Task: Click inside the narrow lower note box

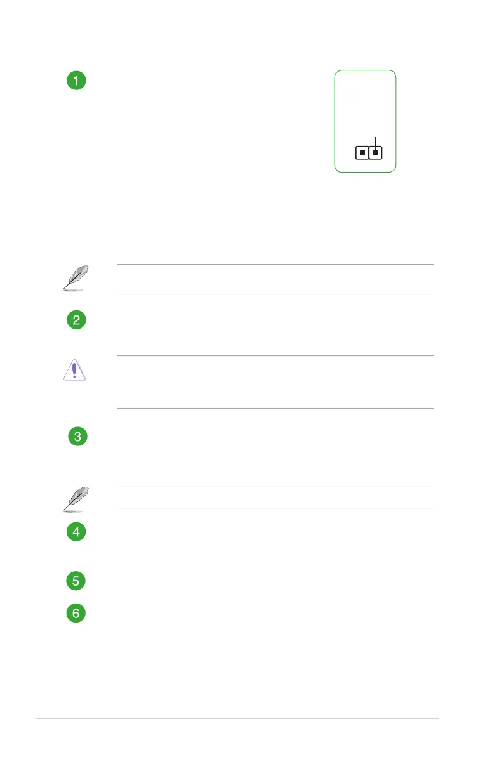Action: coord(275,498)
